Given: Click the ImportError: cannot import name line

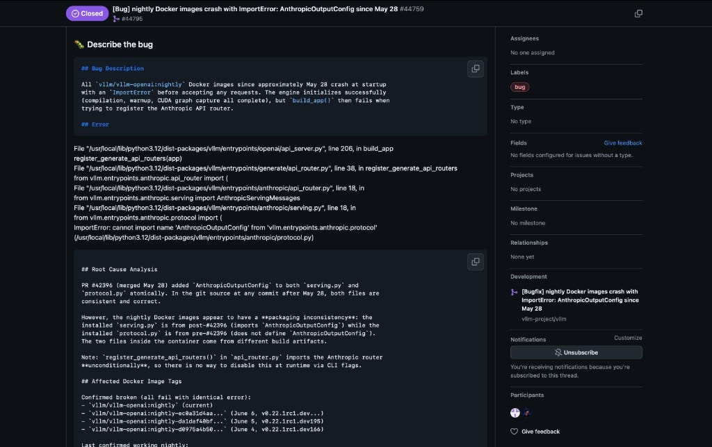Looking at the screenshot, I should point(225,228).
